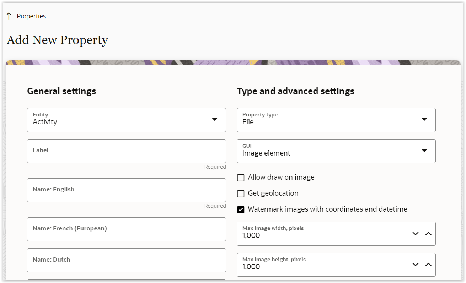Go back to Properties page link

[31, 16]
